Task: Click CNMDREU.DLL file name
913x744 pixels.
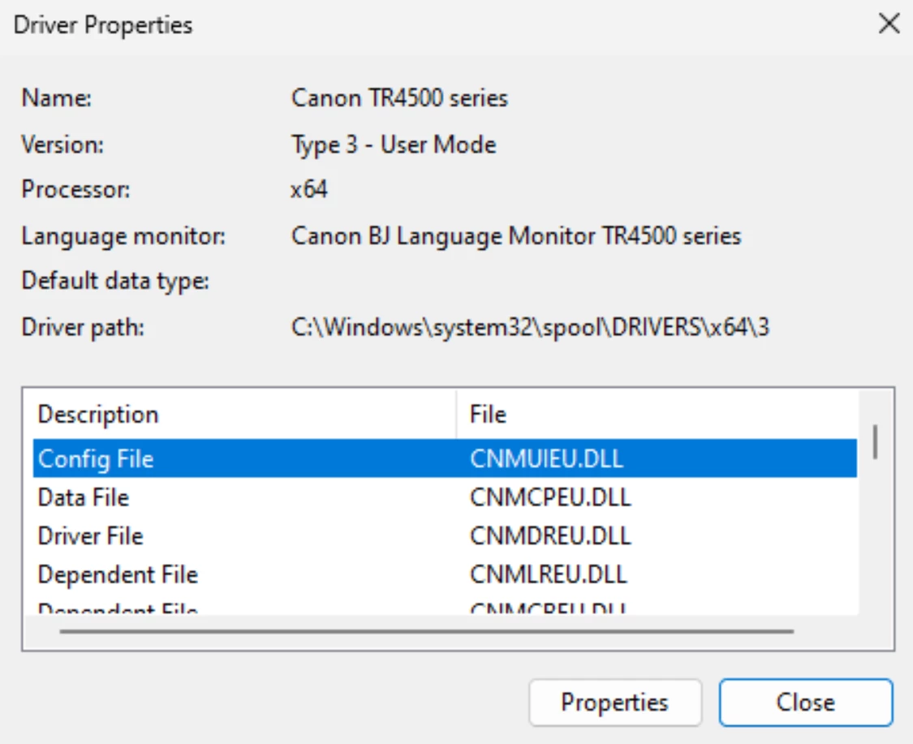Action: coord(550,535)
